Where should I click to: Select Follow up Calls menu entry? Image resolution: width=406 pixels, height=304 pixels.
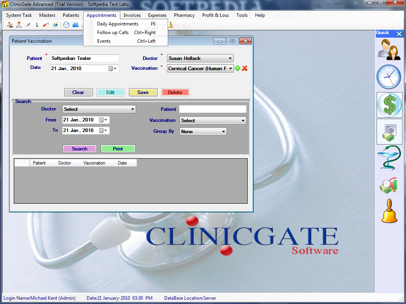click(126, 33)
